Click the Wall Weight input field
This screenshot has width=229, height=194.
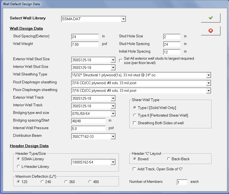(85, 44)
